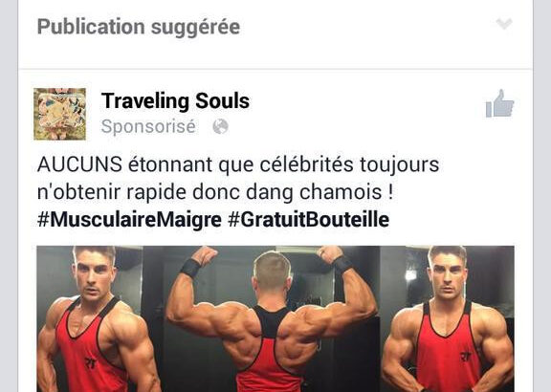The width and height of the screenshot is (551, 392).
Task: Open the #MusculaireMaigre hashtag
Action: pyautogui.click(x=129, y=220)
